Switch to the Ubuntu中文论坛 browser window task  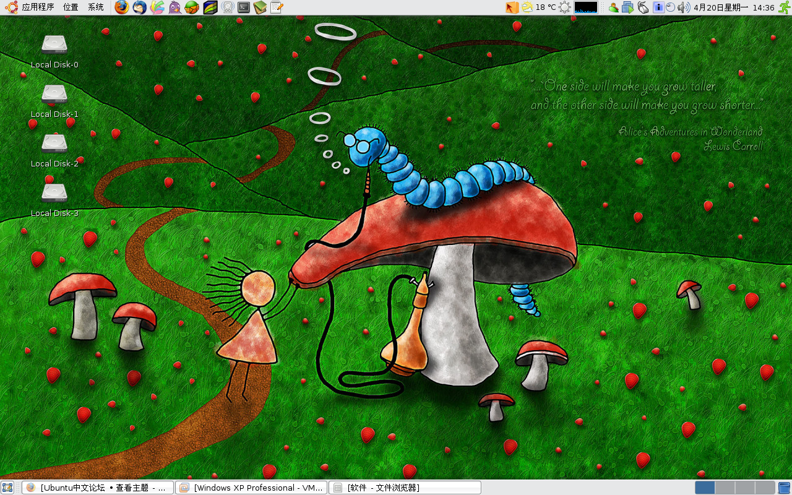[x=98, y=488]
